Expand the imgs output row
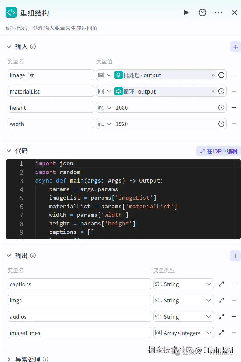This screenshot has width=241, height=362. click(221, 300)
